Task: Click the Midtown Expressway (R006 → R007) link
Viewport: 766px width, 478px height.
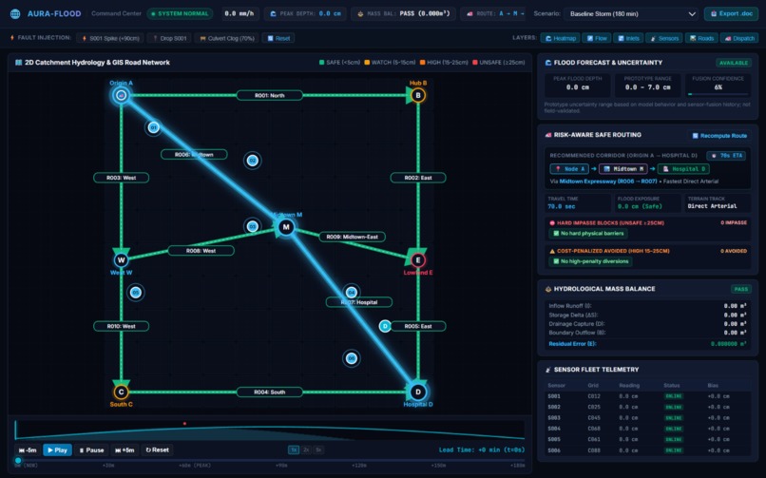Action: 608,182
